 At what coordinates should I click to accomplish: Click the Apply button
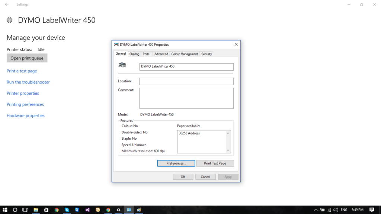(228, 177)
